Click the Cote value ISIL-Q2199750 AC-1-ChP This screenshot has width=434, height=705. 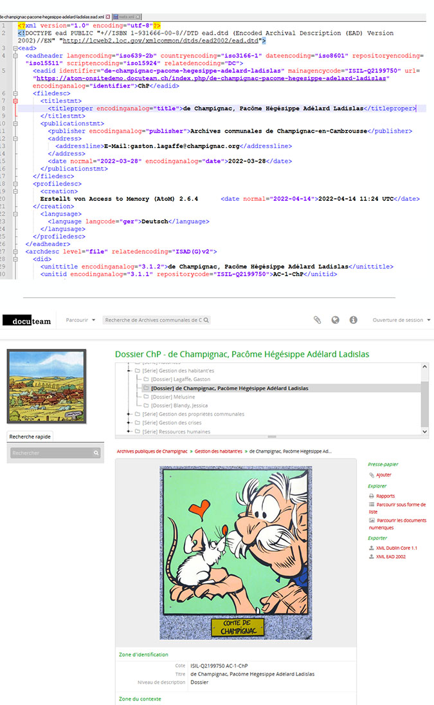(x=219, y=666)
